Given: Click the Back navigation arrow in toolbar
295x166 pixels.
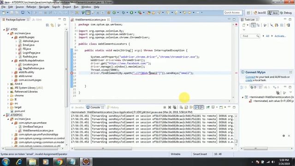Looking at the screenshot, I should (189, 12).
